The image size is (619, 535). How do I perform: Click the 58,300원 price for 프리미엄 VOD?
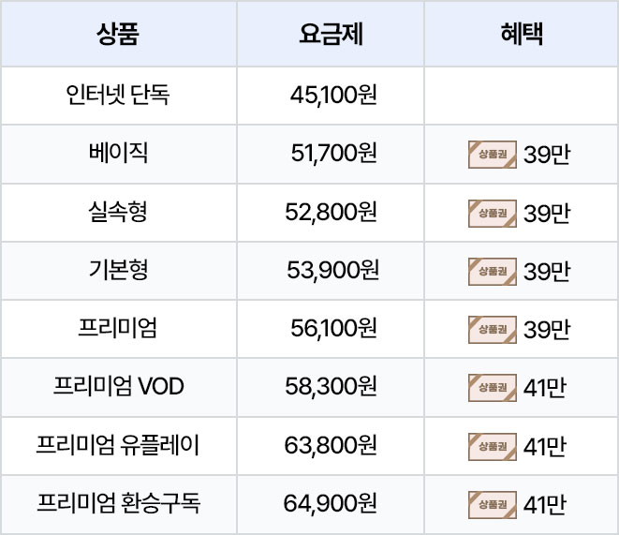point(331,387)
